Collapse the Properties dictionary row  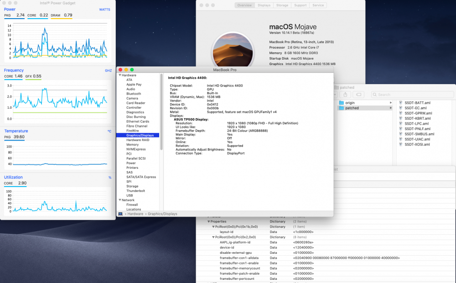pos(208,222)
